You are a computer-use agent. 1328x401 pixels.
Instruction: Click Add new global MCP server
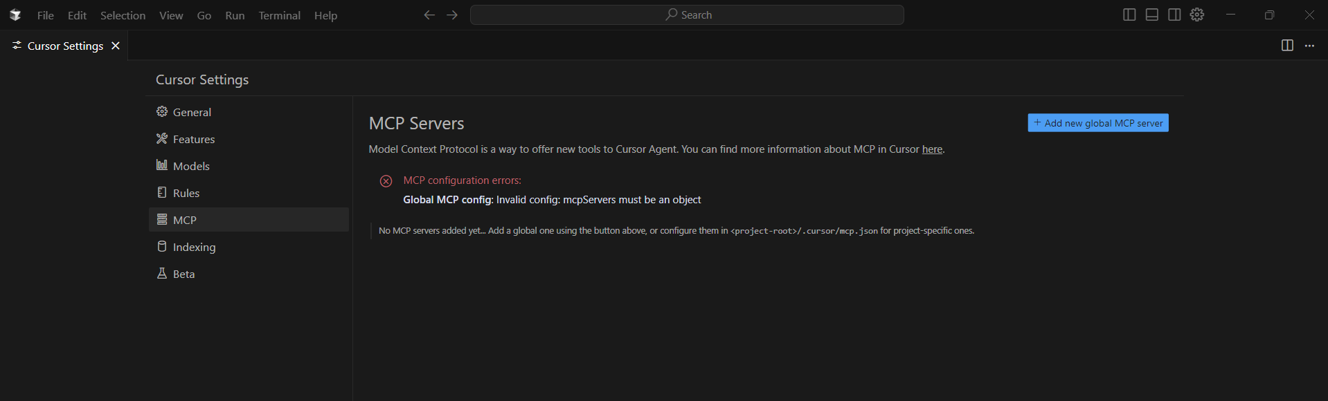tap(1098, 123)
